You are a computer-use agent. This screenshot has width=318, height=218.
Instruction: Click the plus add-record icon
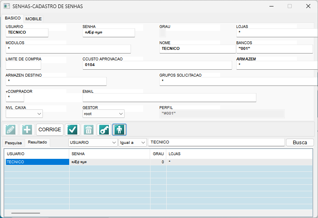tap(26, 130)
